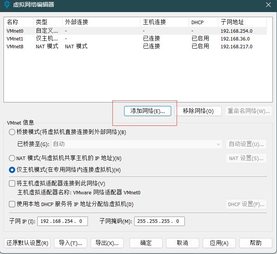
Task: Open NAT 设置(S) button
Action: 246,158
